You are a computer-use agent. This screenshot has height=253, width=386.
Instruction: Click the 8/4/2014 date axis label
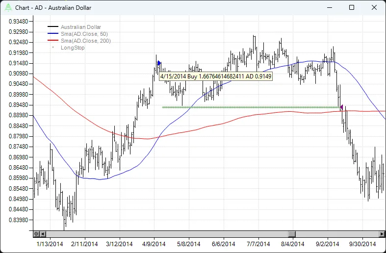[293, 244]
